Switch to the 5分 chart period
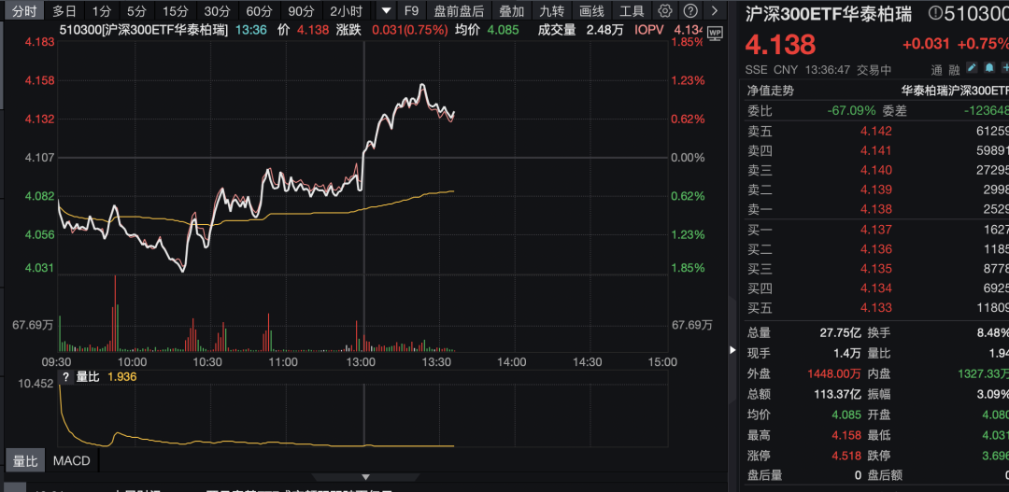 pyautogui.click(x=135, y=11)
